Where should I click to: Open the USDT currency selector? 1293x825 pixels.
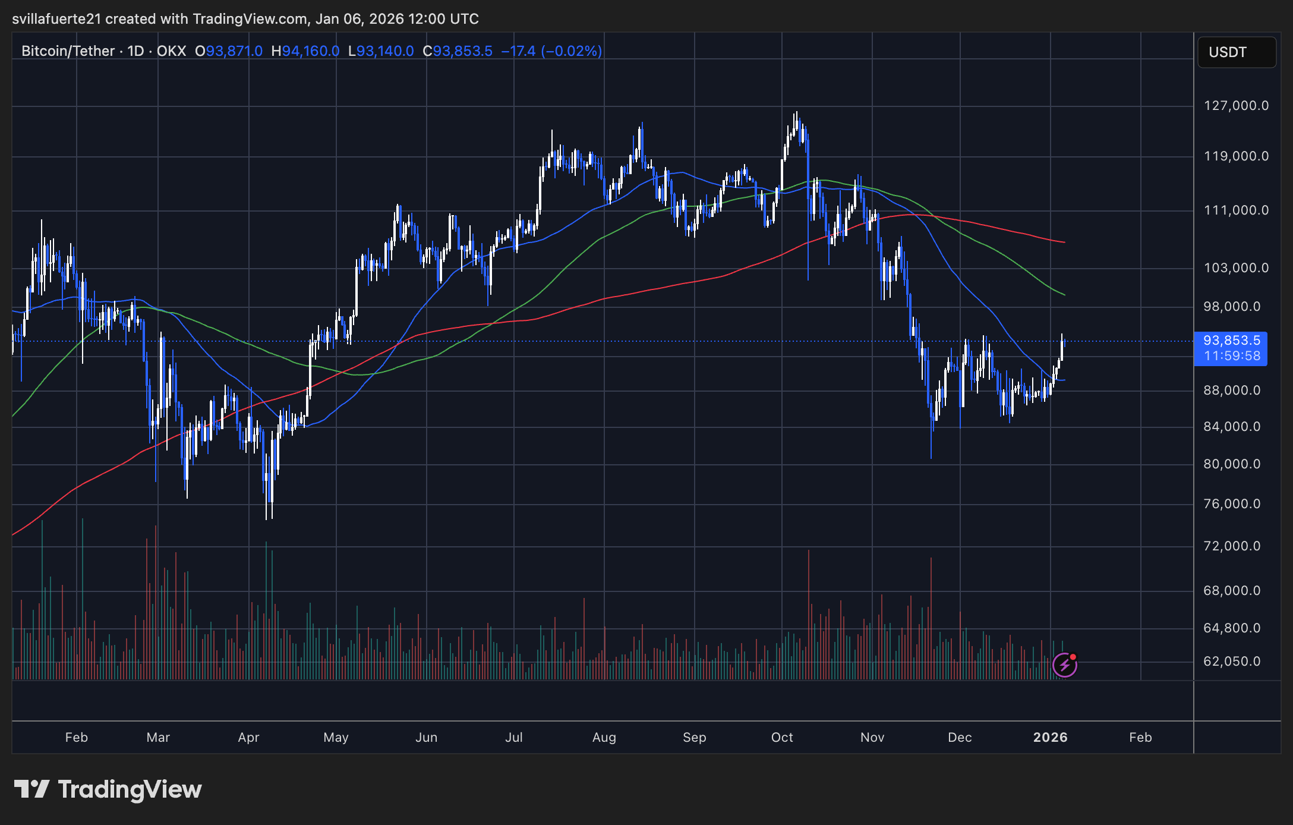pyautogui.click(x=1236, y=52)
